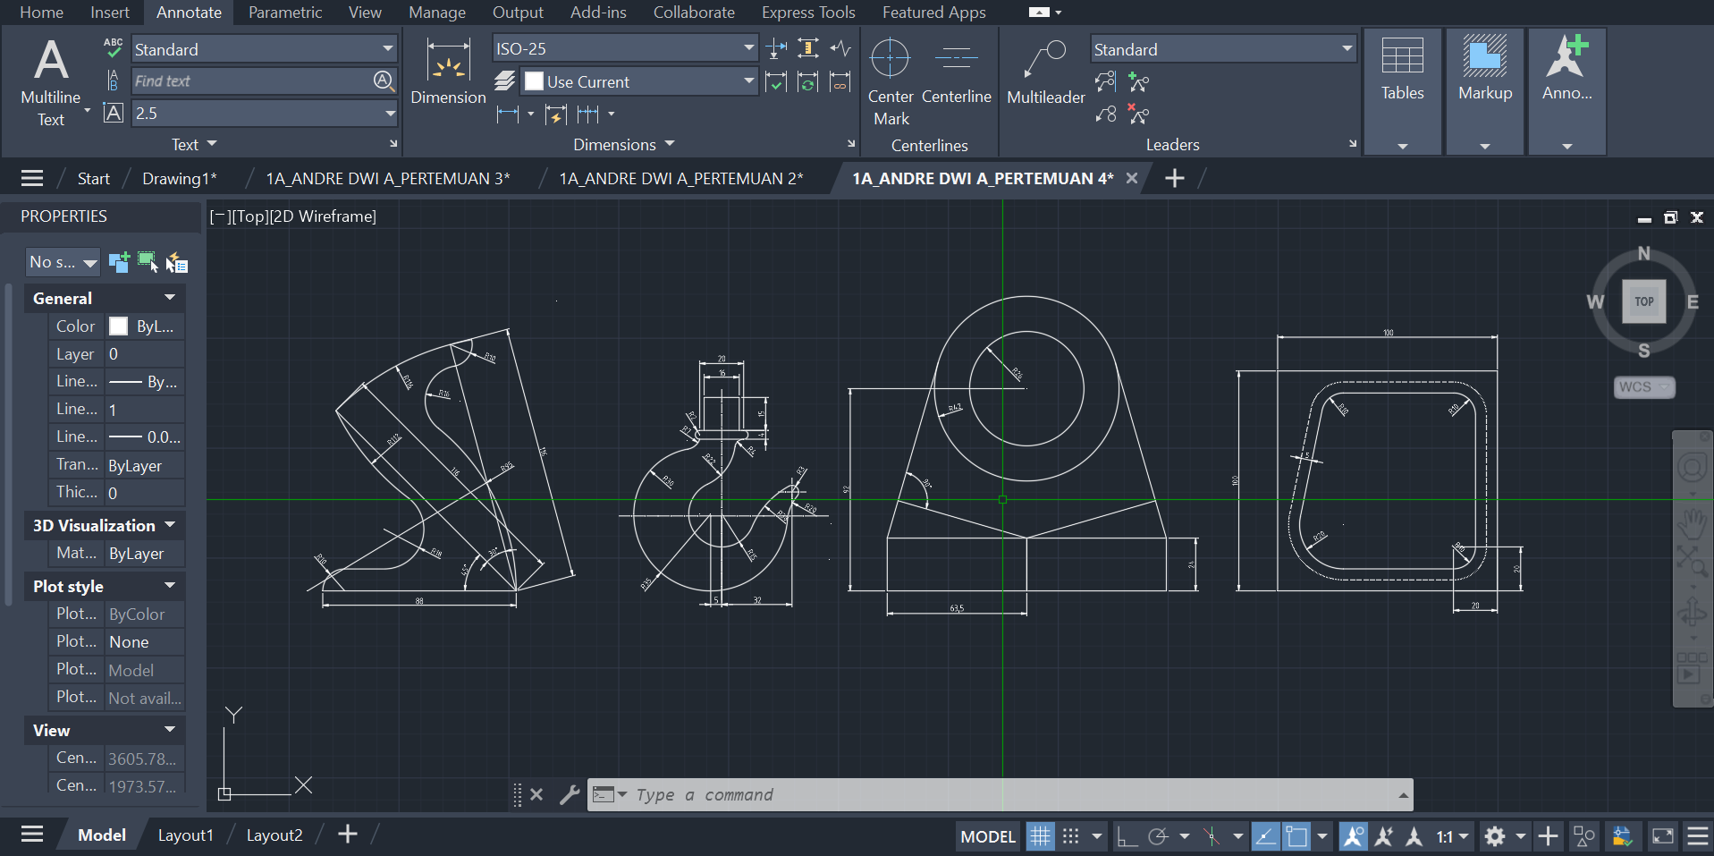Switch to the Collaborate ribbon tab
Screen dimensions: 1714x856
694,13
